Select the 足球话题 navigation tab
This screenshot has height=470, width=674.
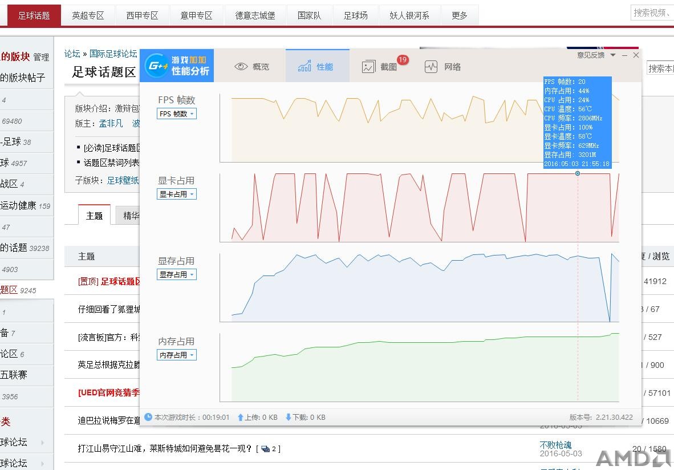pyautogui.click(x=34, y=15)
